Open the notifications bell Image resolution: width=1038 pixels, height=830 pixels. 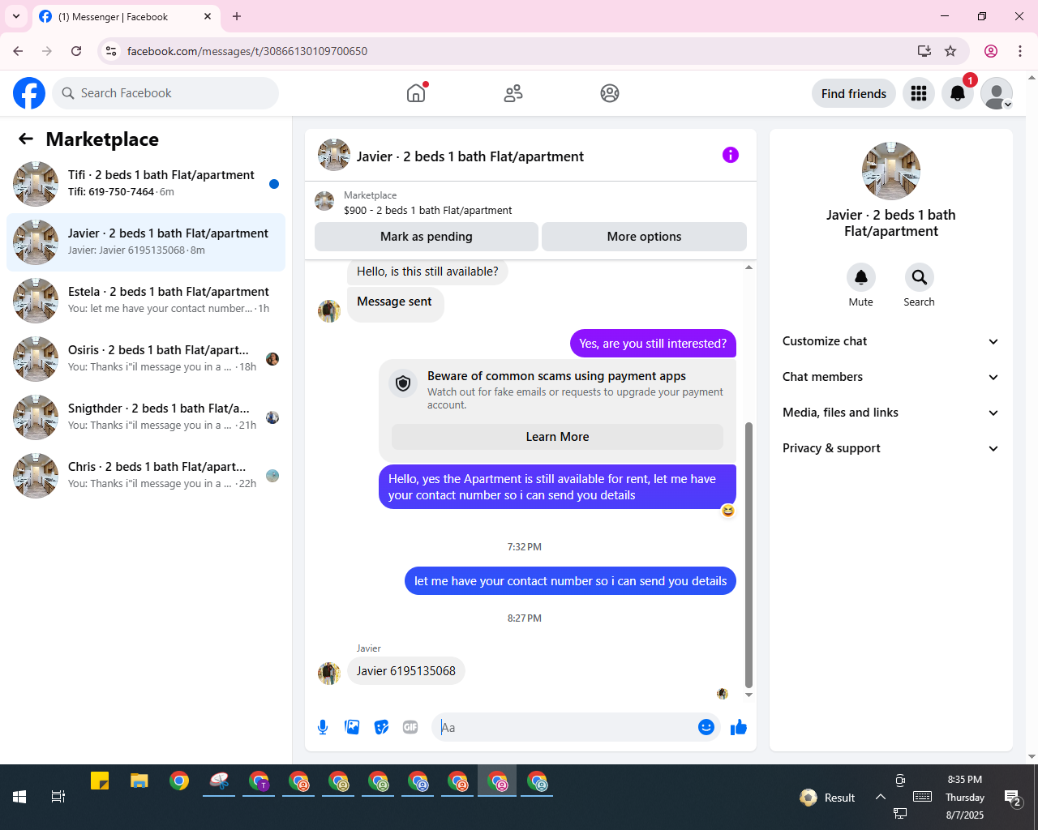(x=958, y=93)
